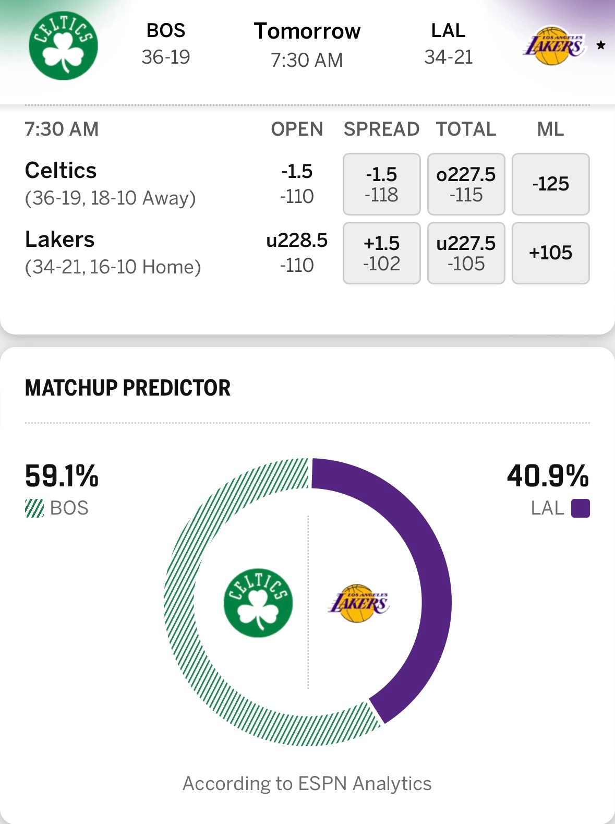Screen dimensions: 615x824
Task: Click the 59.1% BOS win probability figure
Action: (x=61, y=476)
